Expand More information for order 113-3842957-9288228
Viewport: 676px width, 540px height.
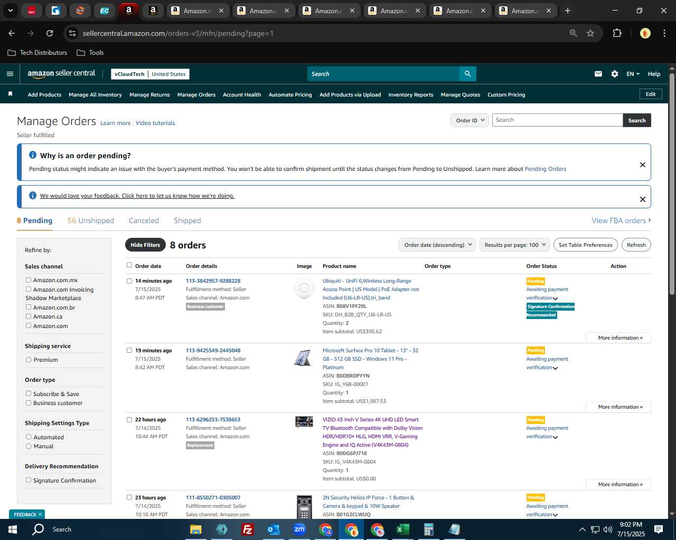618,337
